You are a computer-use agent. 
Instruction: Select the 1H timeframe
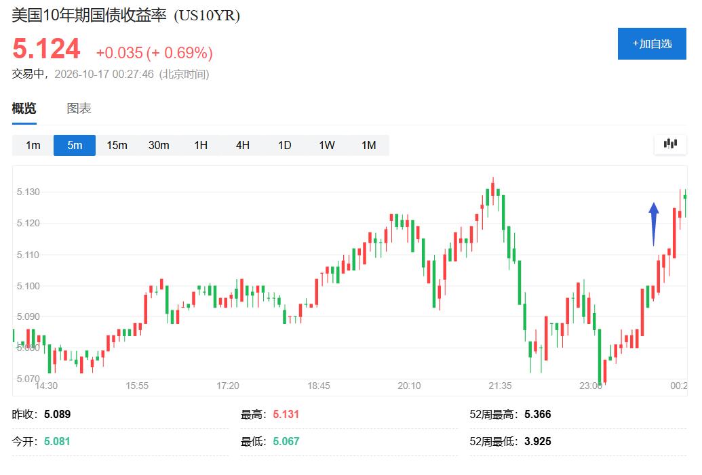tap(201, 146)
